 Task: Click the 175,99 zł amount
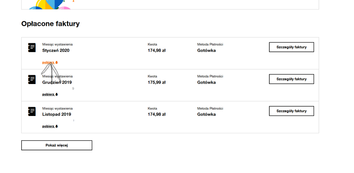[x=157, y=82]
